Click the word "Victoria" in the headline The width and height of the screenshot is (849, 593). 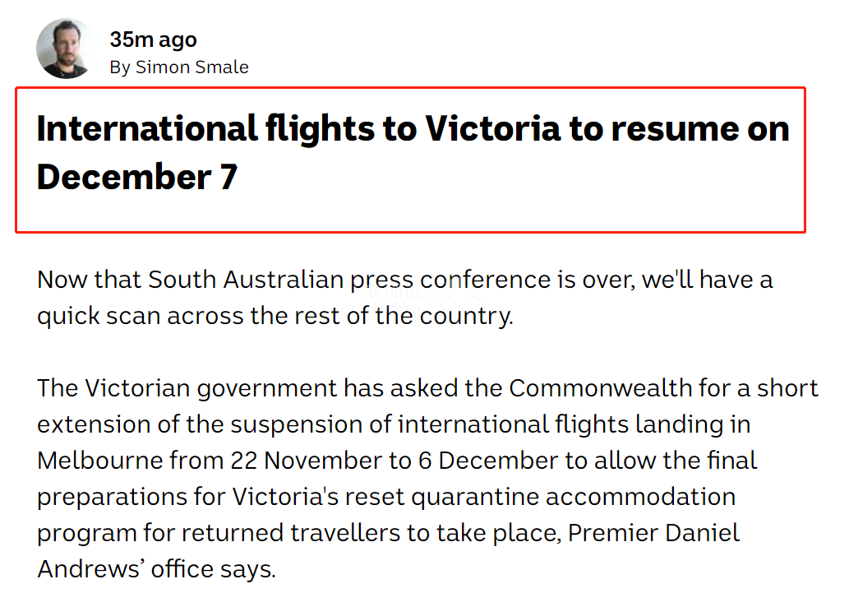(490, 129)
